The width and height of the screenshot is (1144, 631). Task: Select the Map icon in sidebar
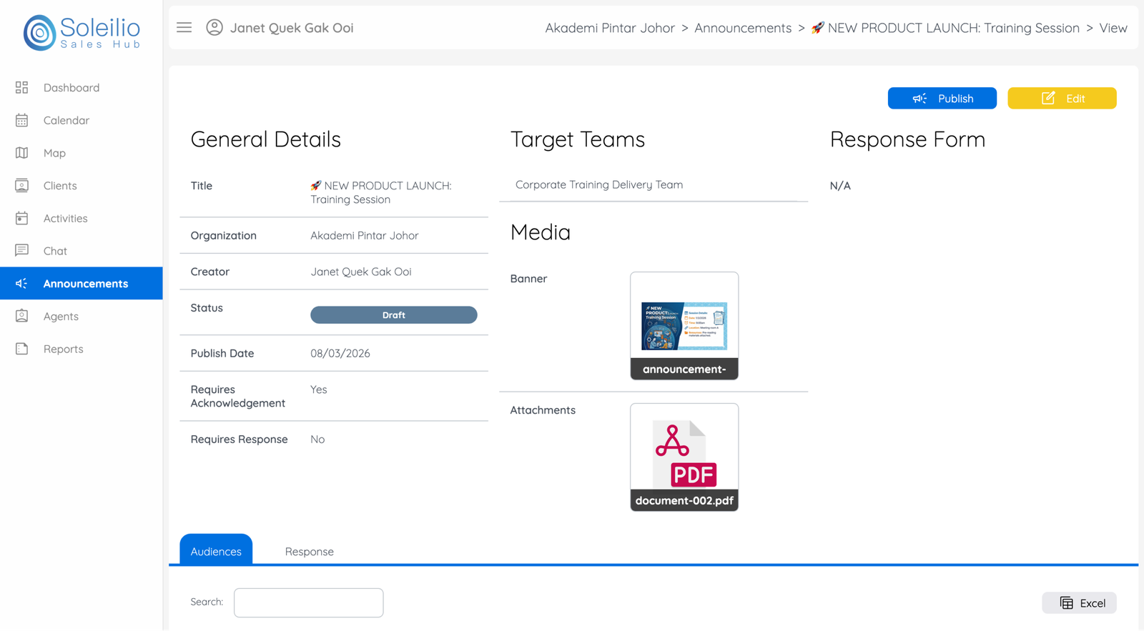pos(22,153)
